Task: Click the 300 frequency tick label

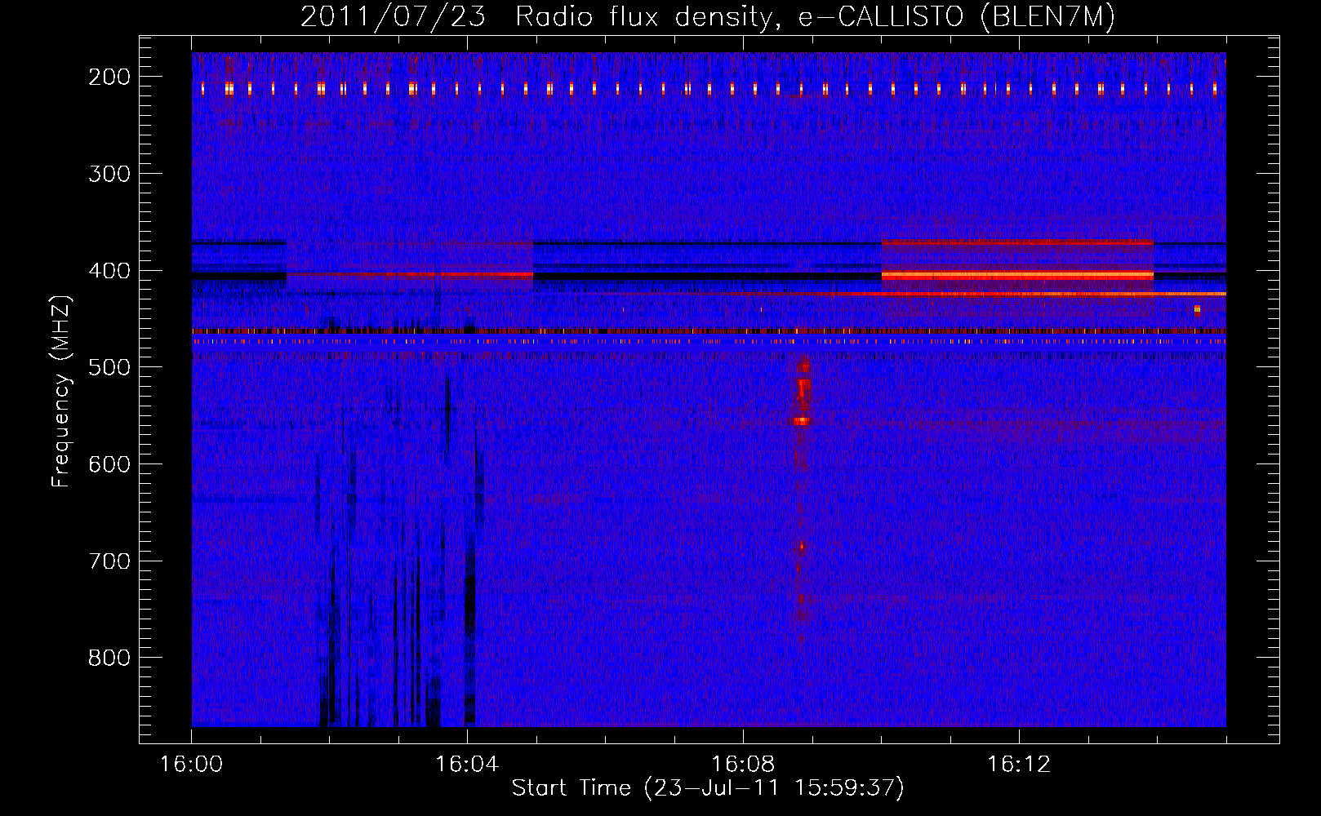Action: point(109,174)
